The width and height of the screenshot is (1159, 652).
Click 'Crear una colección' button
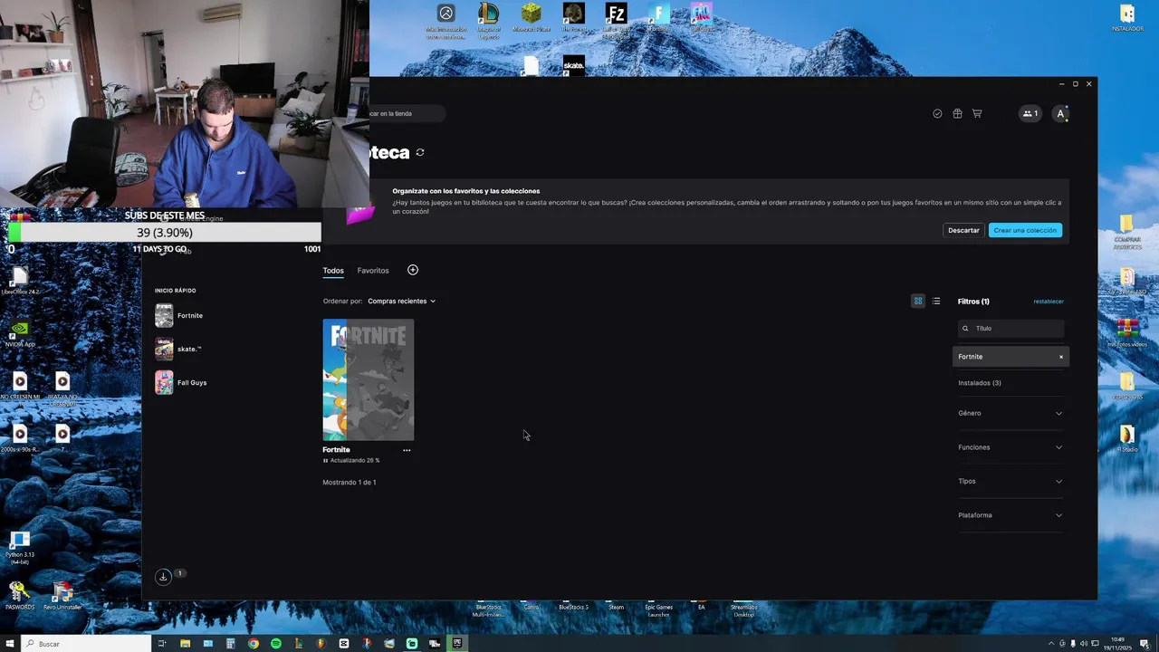(x=1025, y=230)
